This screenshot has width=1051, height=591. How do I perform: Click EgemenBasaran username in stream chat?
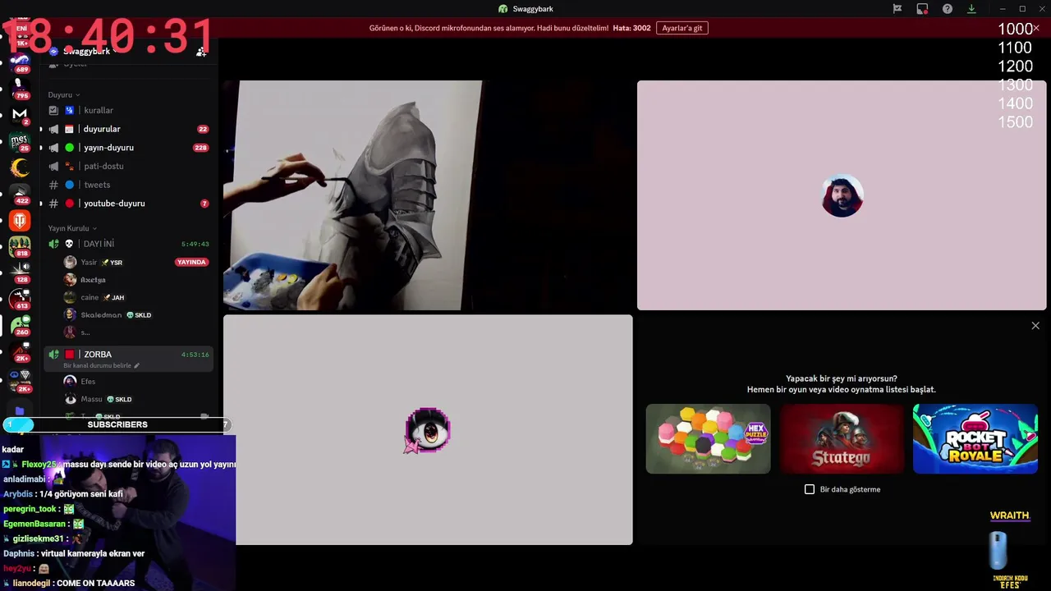[x=34, y=524]
